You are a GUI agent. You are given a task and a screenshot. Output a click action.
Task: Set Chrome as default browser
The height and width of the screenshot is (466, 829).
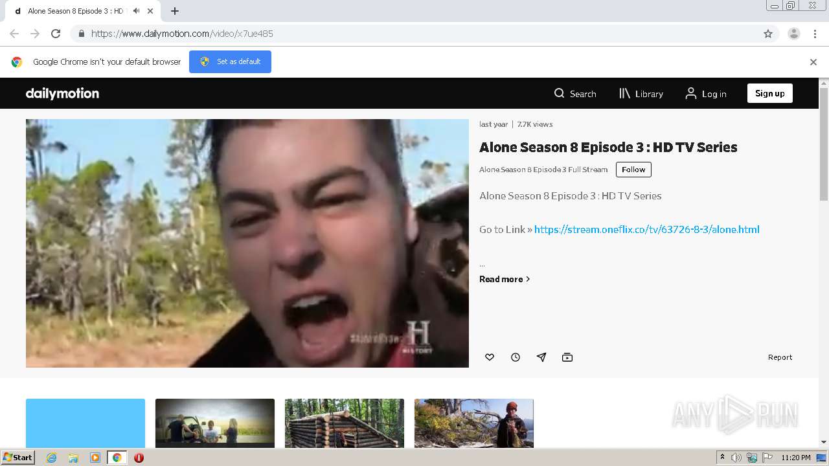pos(230,61)
